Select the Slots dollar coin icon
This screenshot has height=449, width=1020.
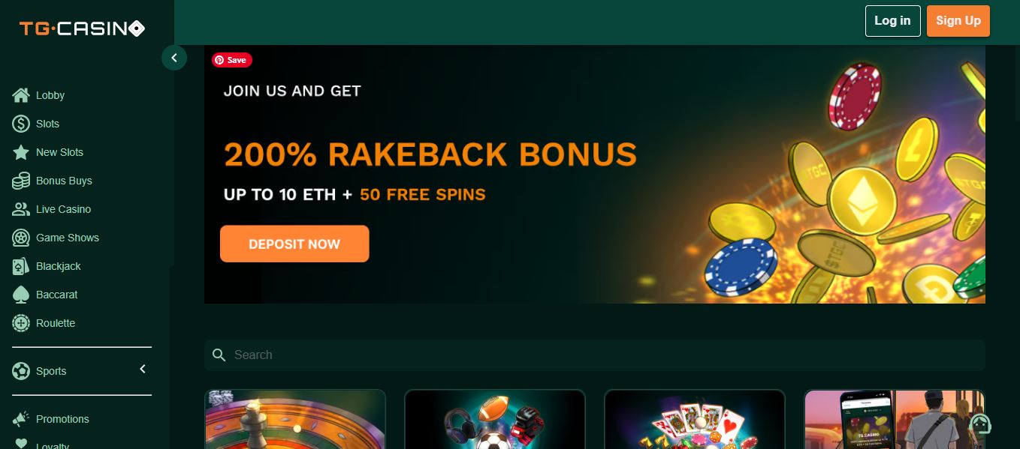click(x=21, y=124)
